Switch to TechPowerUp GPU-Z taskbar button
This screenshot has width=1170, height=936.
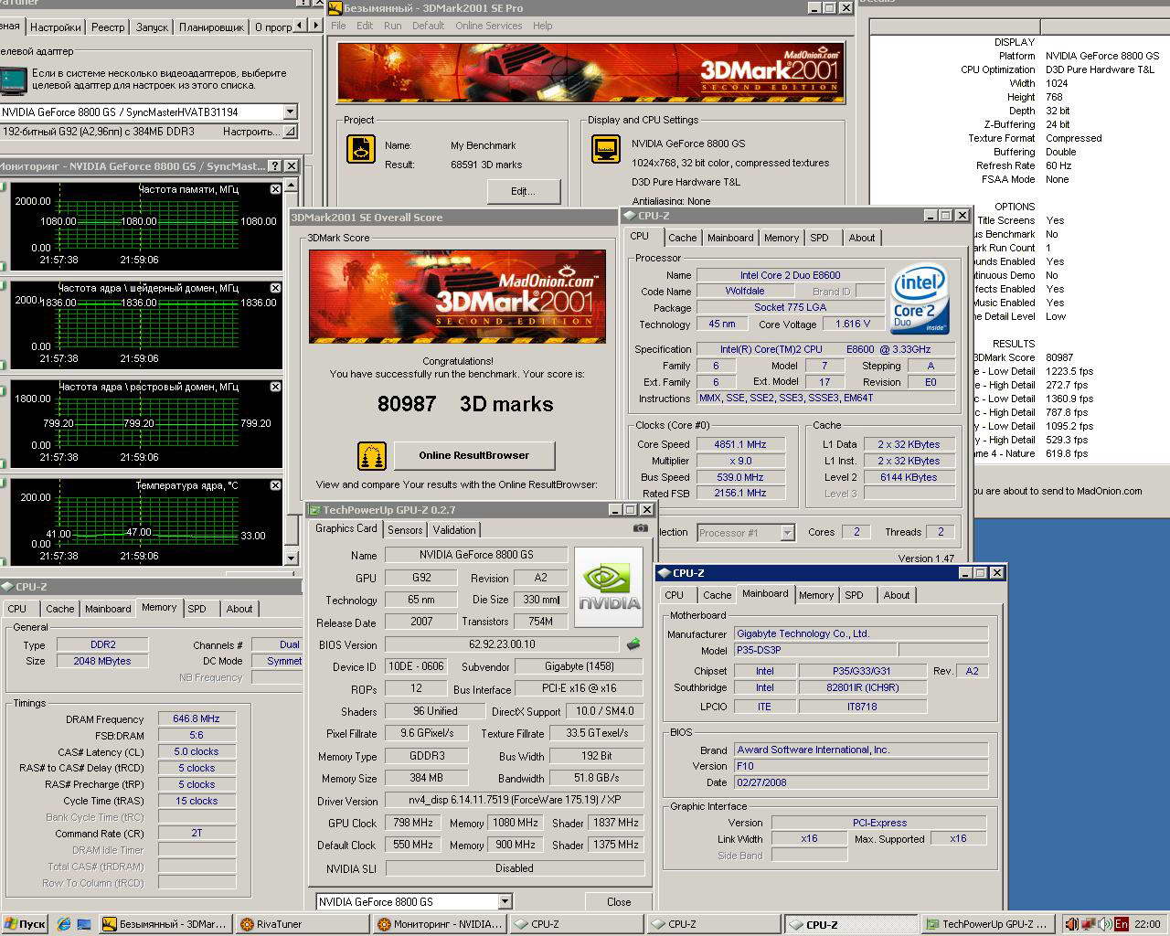pos(990,924)
